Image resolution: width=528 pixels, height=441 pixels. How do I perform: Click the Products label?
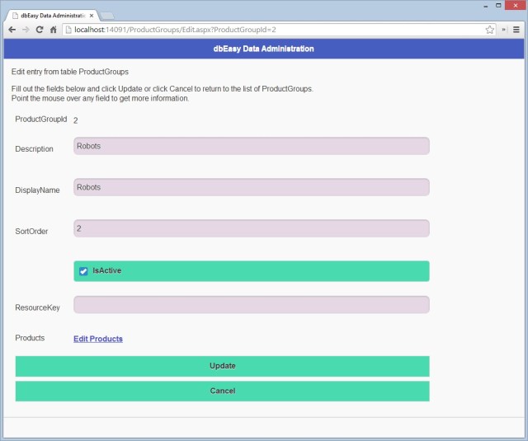[x=30, y=338]
